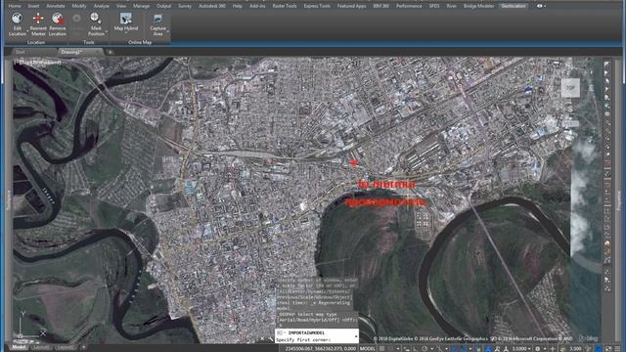Toggle the grid display in status bar
The height and width of the screenshot is (352, 626).
click(x=381, y=348)
